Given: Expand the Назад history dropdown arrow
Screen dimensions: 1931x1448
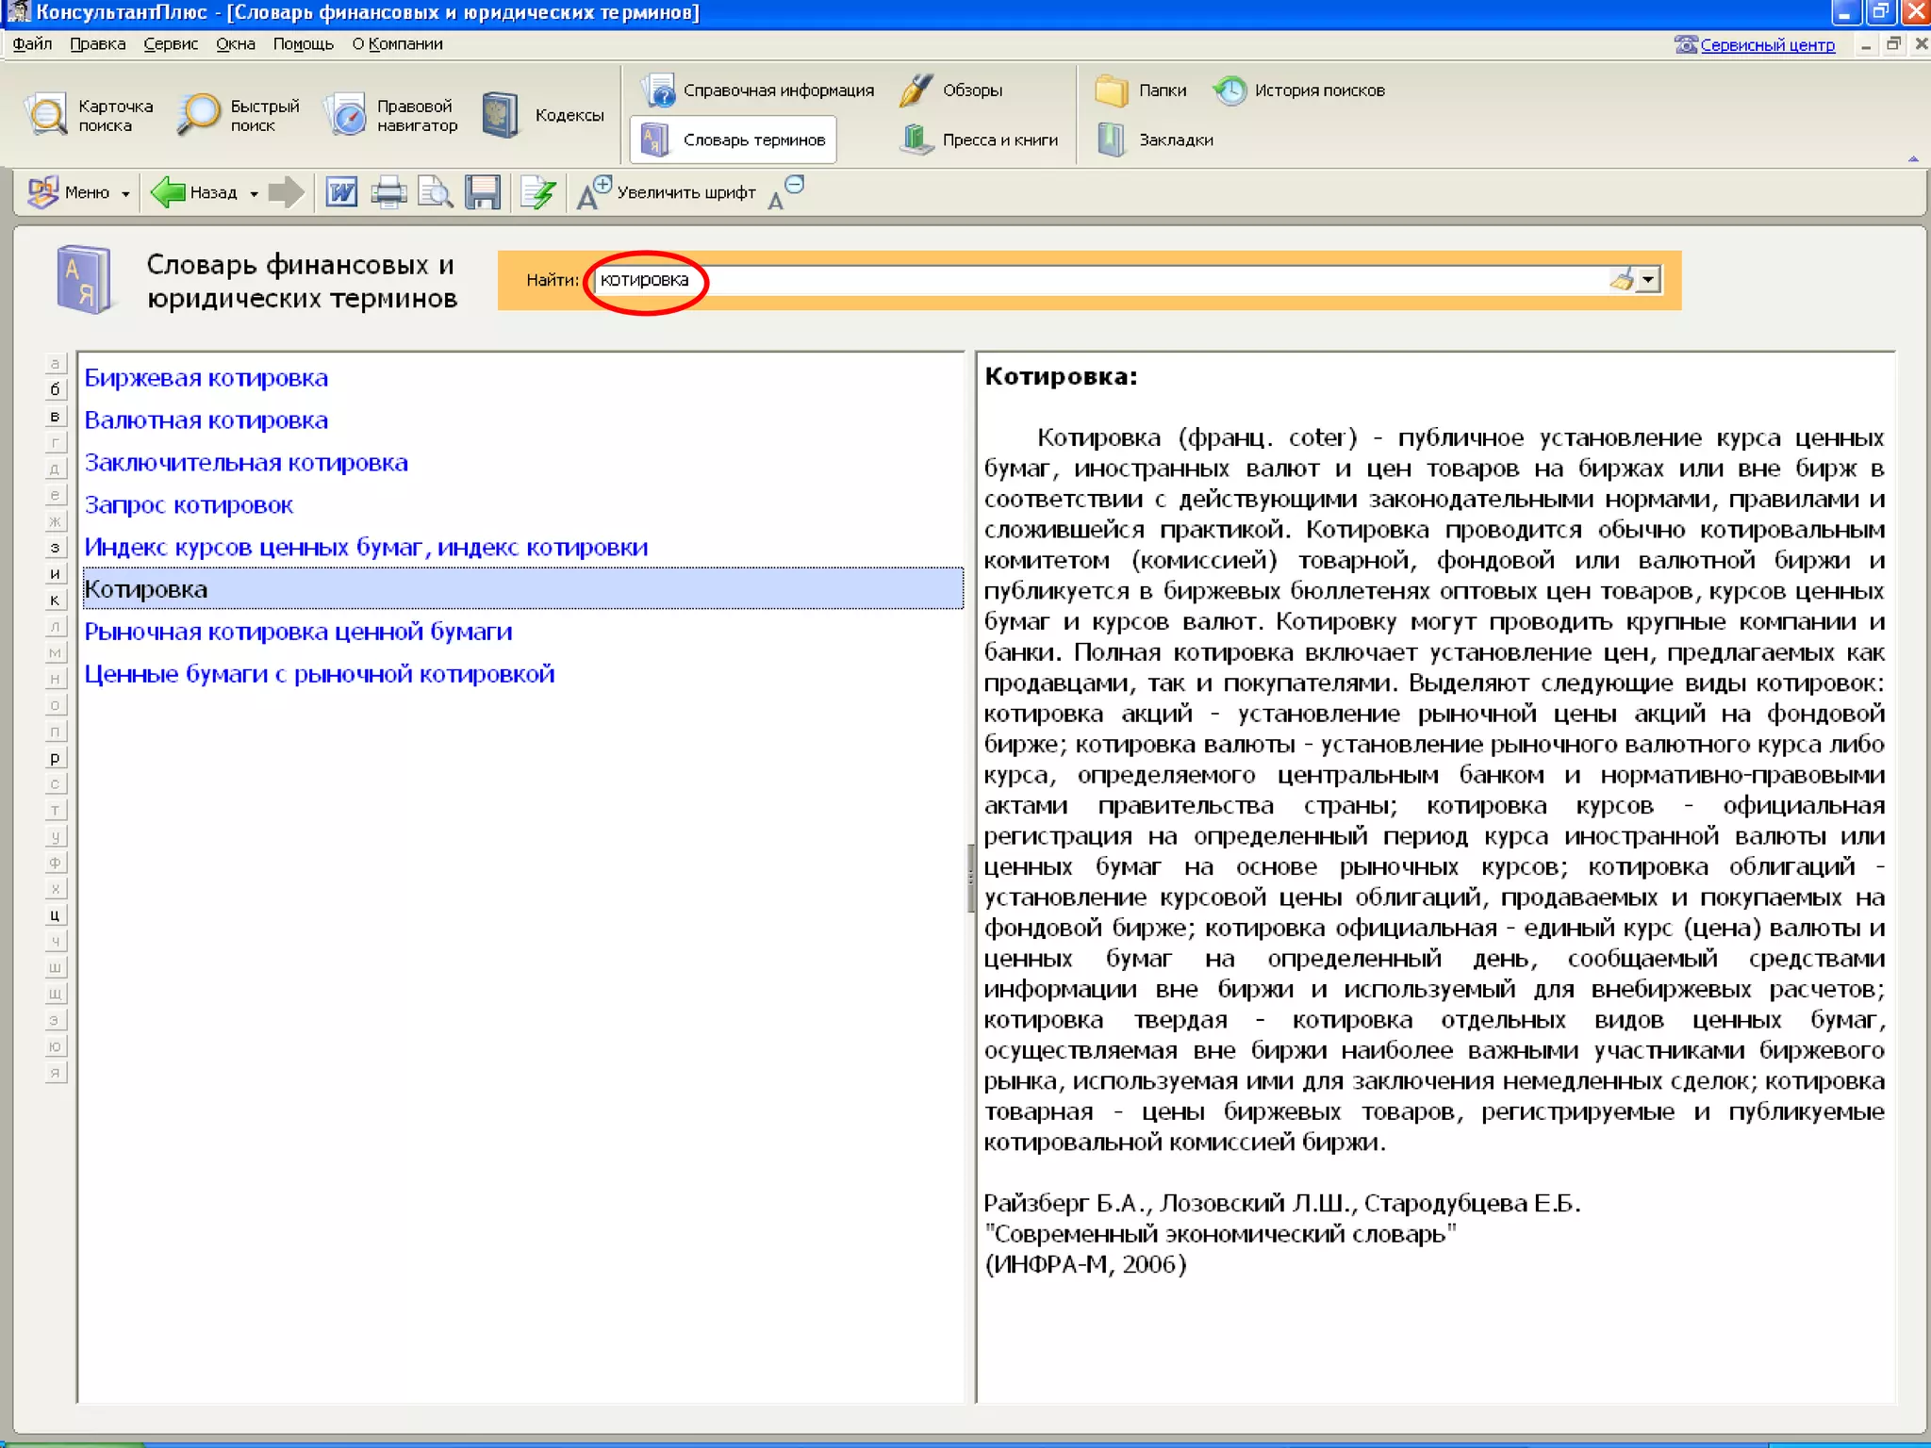Looking at the screenshot, I should click(254, 194).
